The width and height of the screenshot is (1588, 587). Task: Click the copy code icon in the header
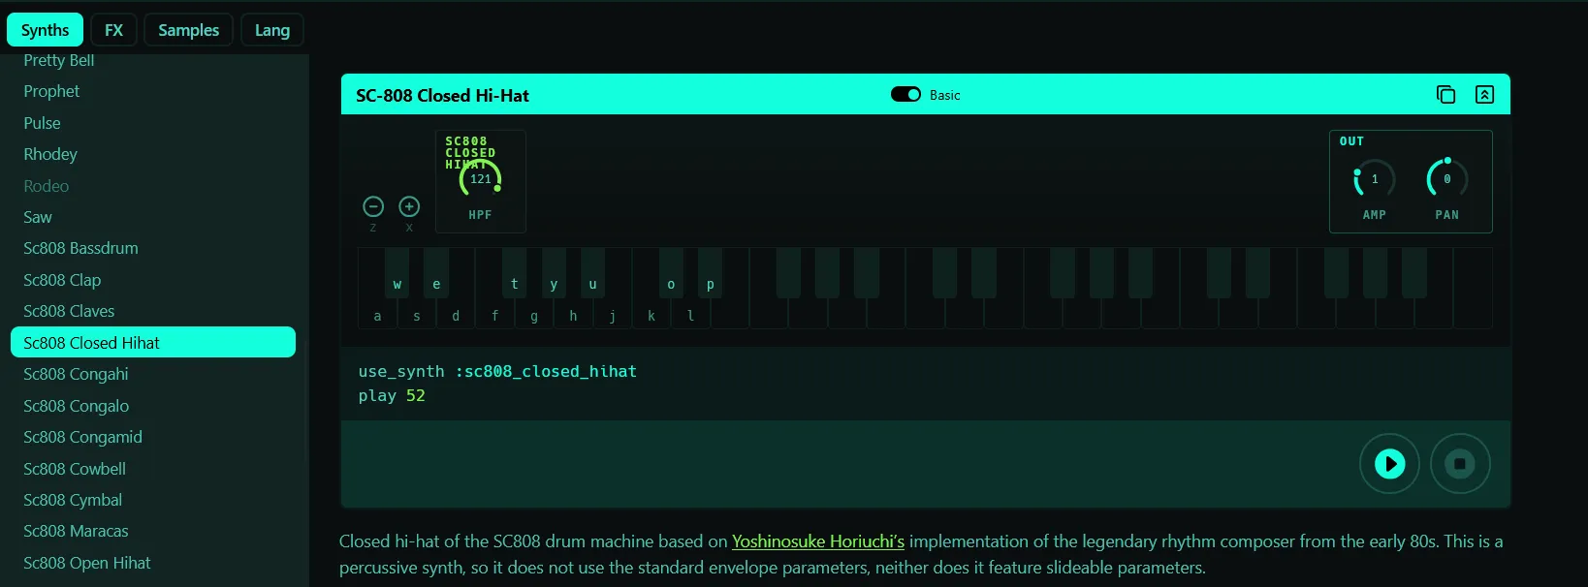[x=1445, y=95]
